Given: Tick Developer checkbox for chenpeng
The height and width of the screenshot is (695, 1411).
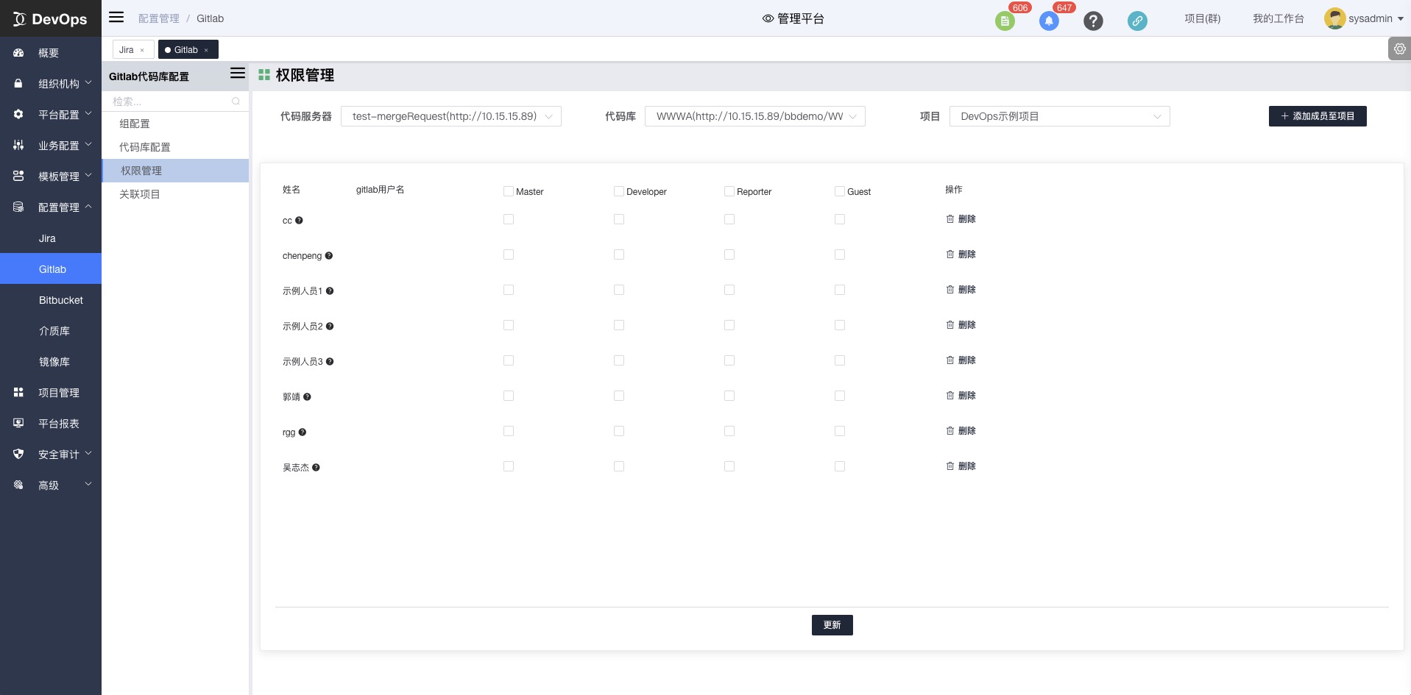Looking at the screenshot, I should [x=618, y=254].
